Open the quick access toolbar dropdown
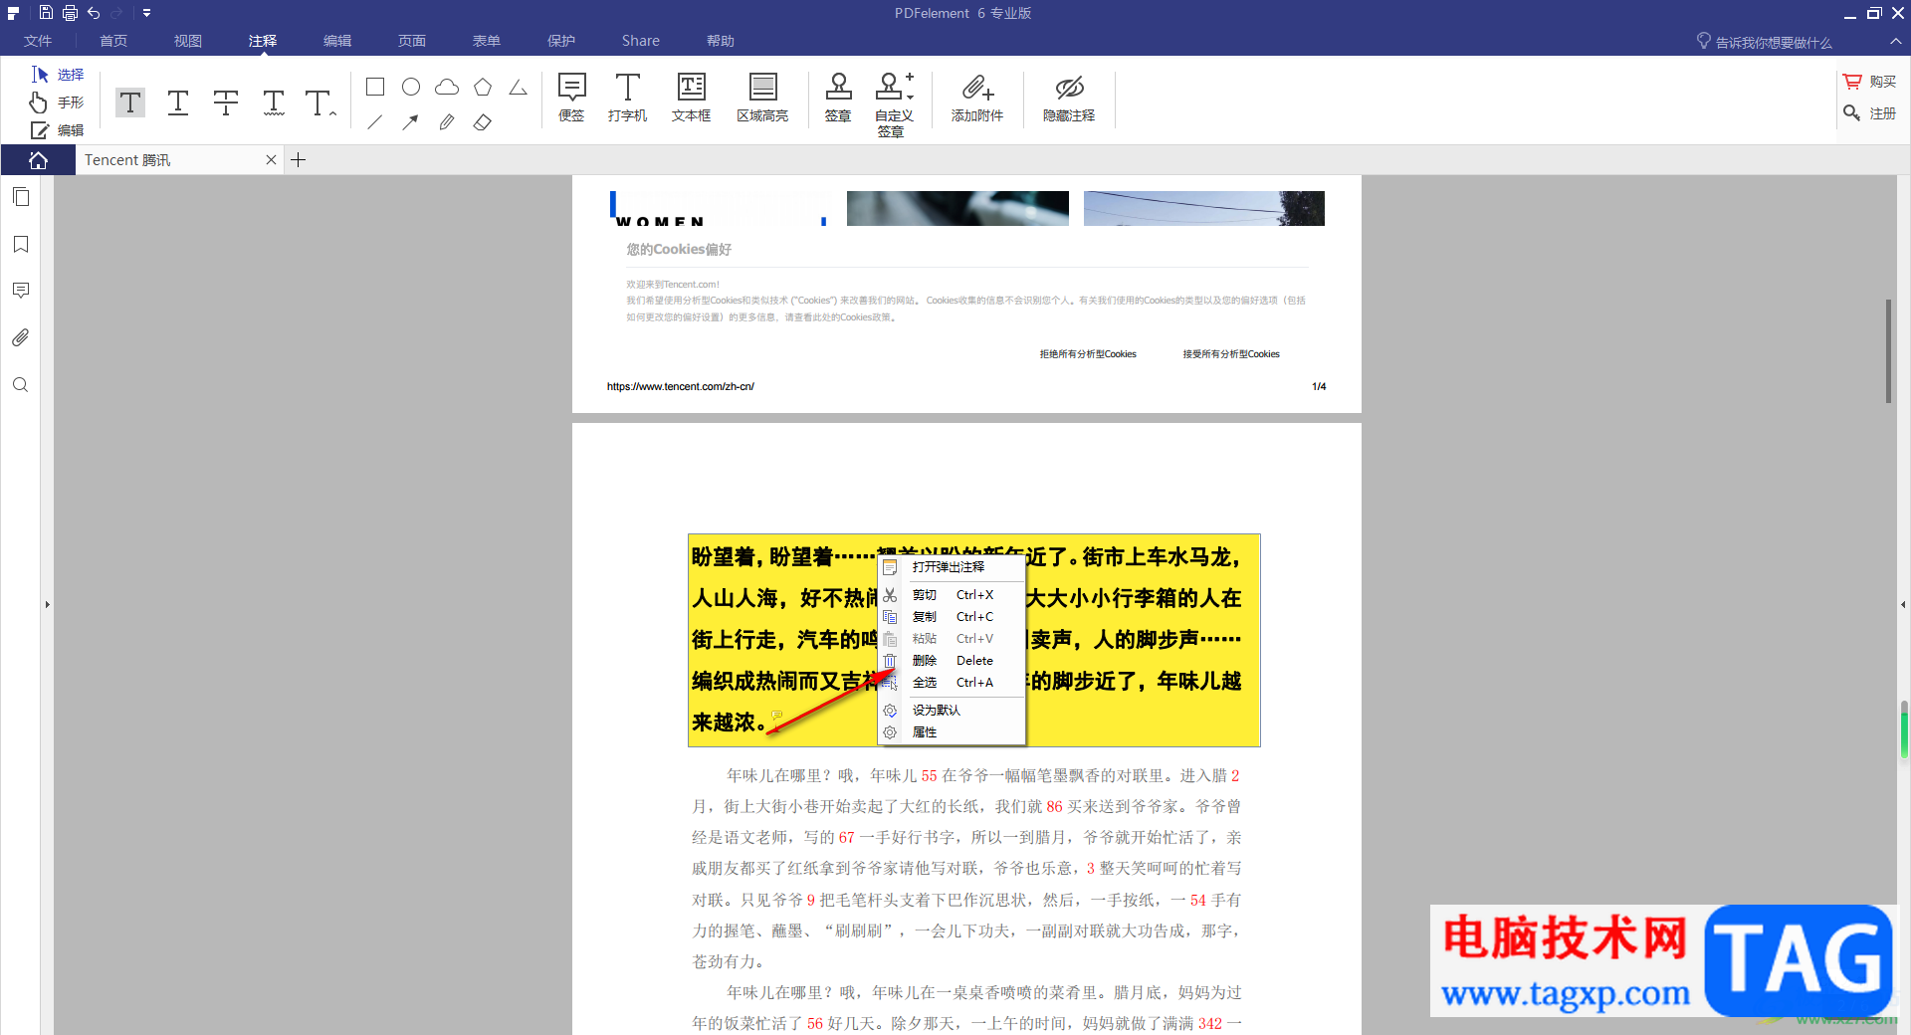1911x1035 pixels. [146, 13]
